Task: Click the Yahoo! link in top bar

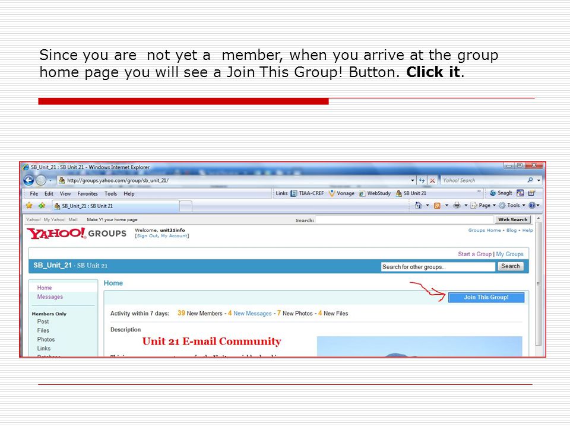Action: pos(33,219)
